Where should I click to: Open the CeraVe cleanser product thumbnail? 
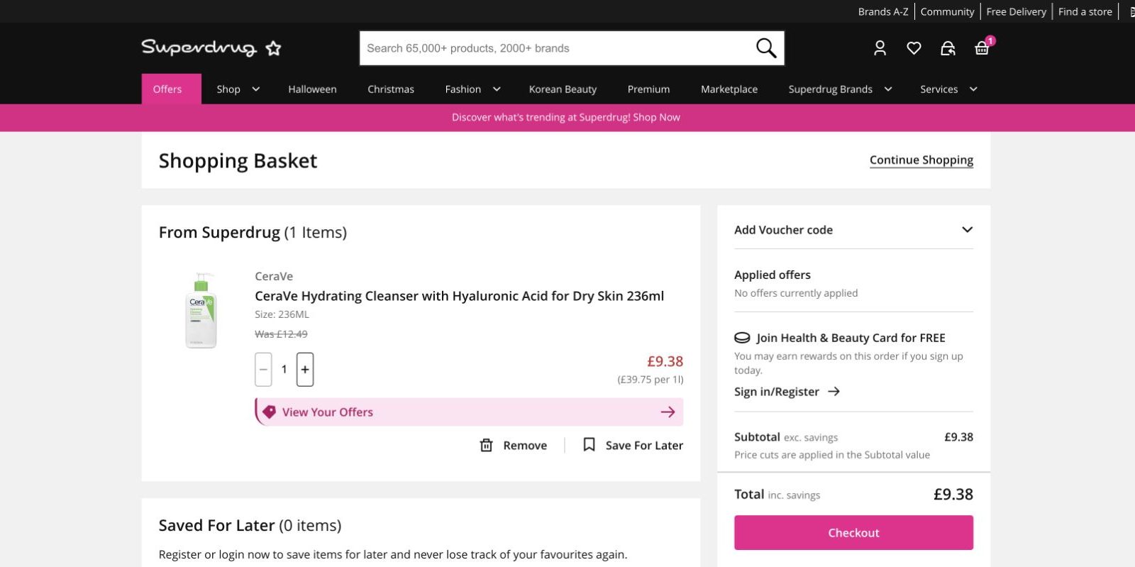[201, 310]
